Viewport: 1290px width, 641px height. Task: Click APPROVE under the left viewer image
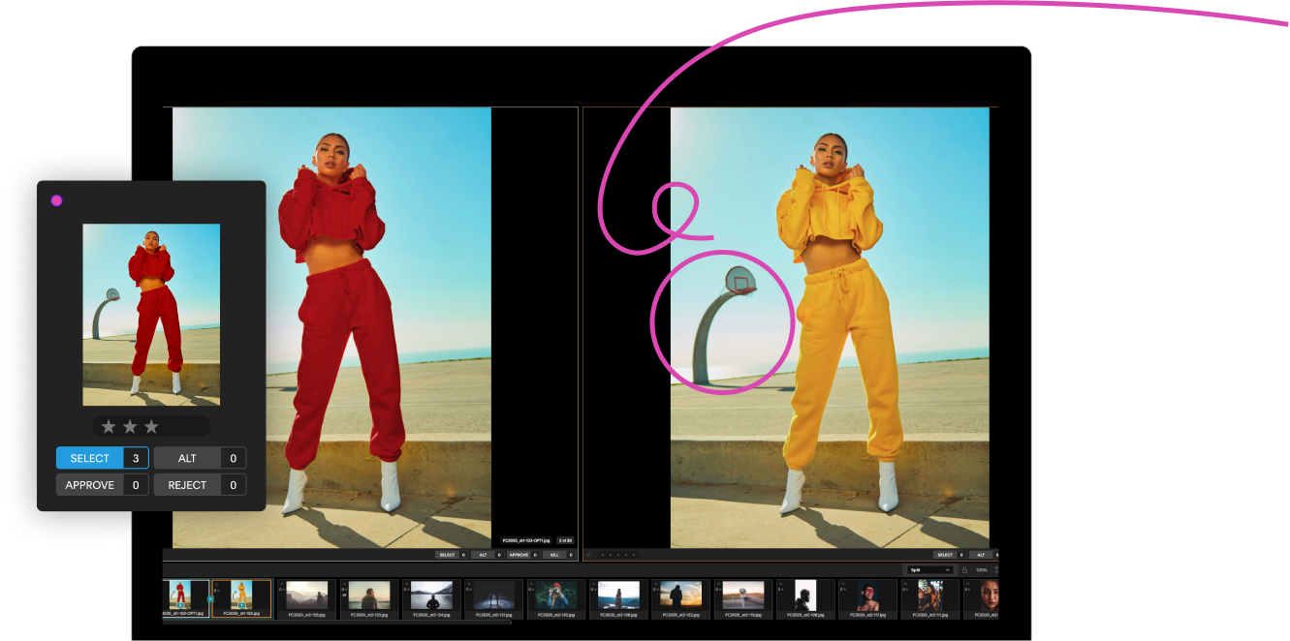pos(519,555)
